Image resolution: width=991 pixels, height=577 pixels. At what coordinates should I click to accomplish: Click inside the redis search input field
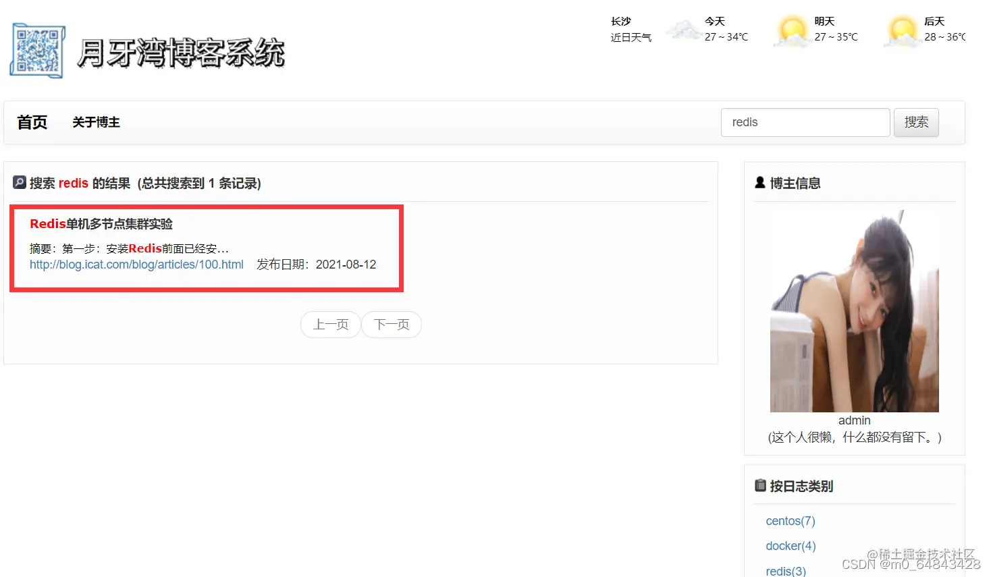pyautogui.click(x=805, y=122)
